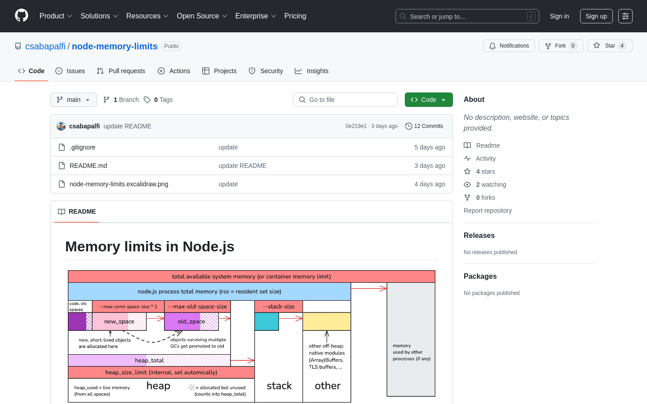The height and width of the screenshot is (404, 647).
Task: Click the Sign in link
Action: point(559,16)
